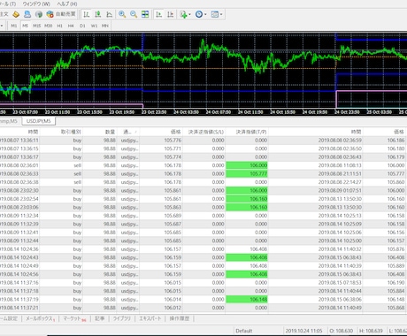This screenshot has width=407, height=336.
Task: Open the マーケット terminal tab
Action: [x=74, y=318]
